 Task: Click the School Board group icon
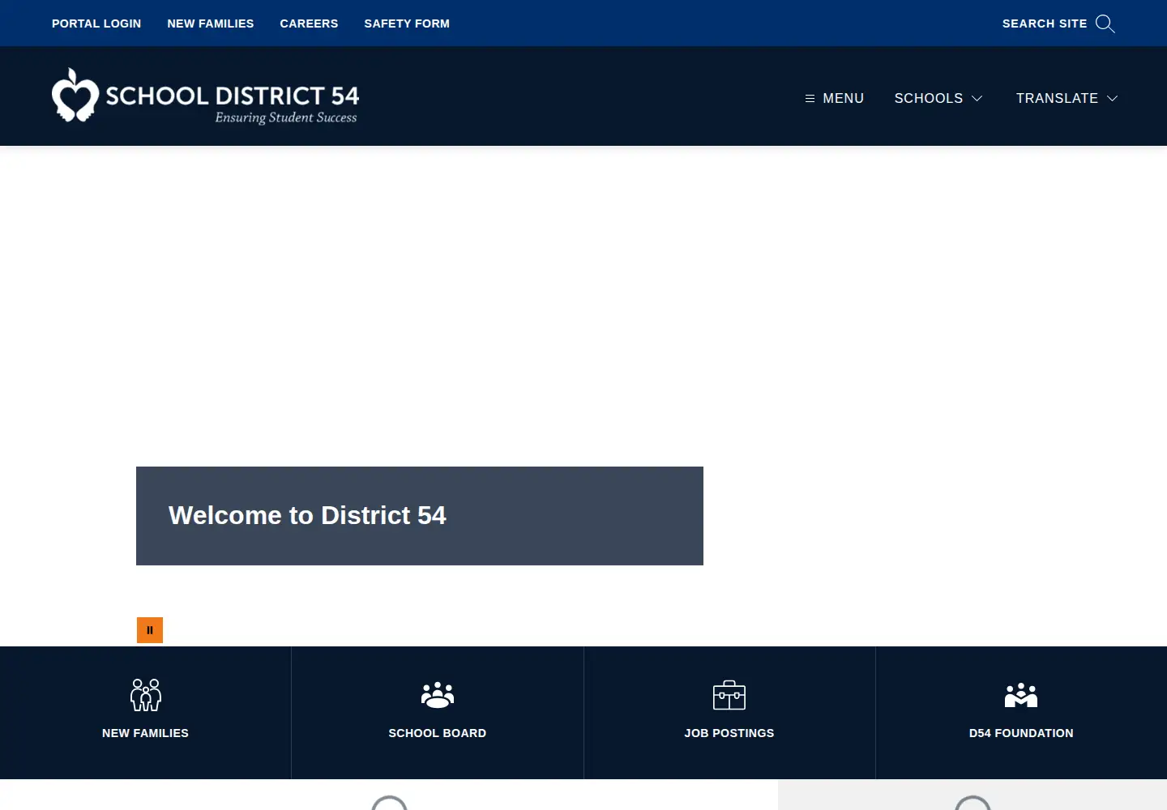(438, 695)
